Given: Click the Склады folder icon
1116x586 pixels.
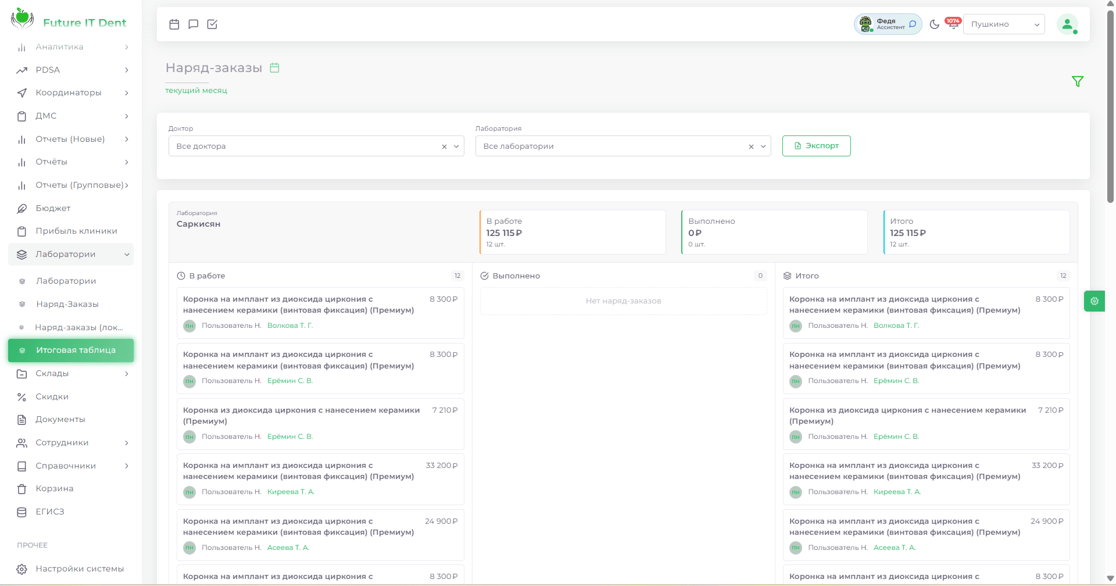Looking at the screenshot, I should pyautogui.click(x=22, y=374).
